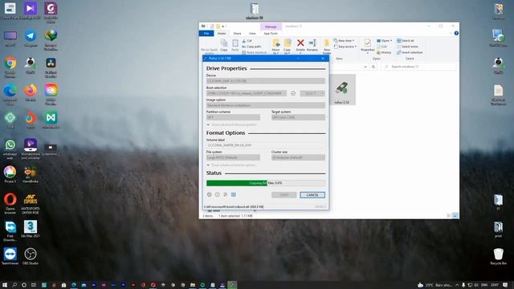Switch to the Share ribbon tab
The width and height of the screenshot is (514, 289).
click(237, 34)
